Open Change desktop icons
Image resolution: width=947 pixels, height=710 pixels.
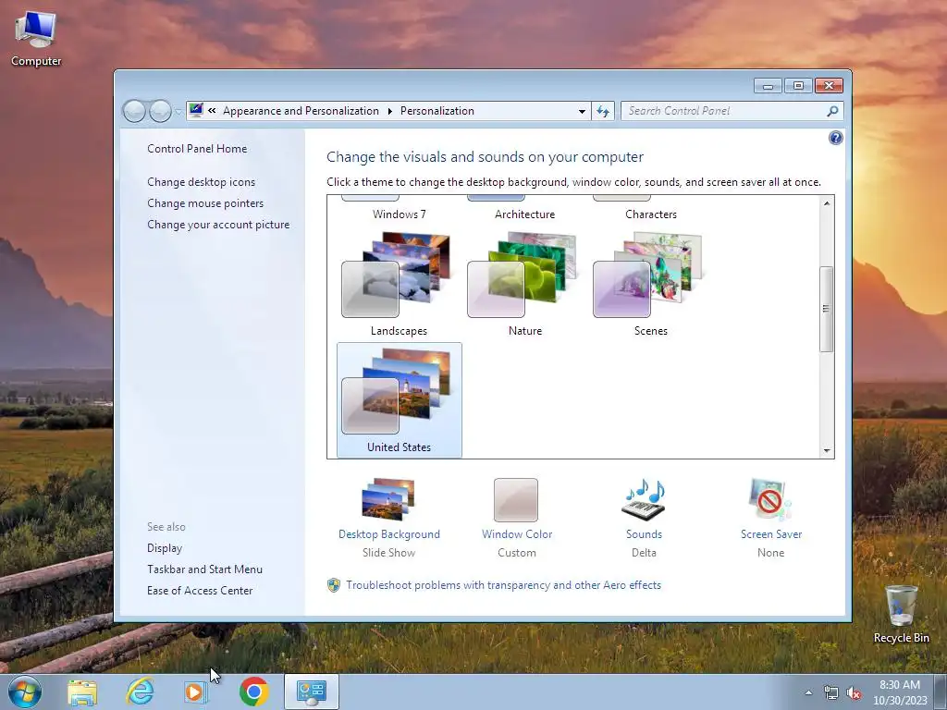point(201,182)
